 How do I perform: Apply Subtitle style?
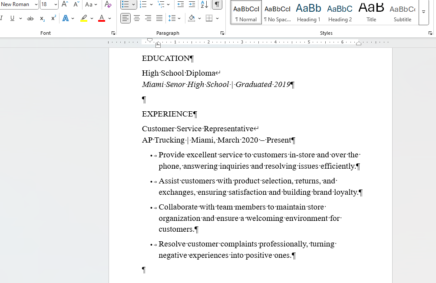coord(403,13)
